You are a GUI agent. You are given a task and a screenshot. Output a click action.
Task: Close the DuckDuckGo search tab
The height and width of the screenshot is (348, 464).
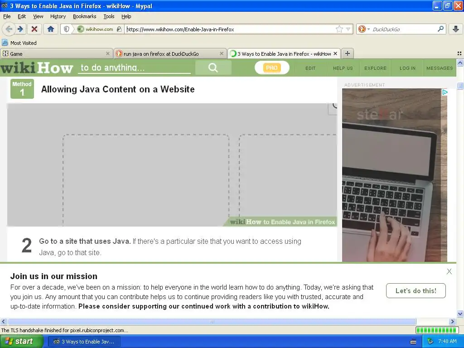click(x=221, y=53)
